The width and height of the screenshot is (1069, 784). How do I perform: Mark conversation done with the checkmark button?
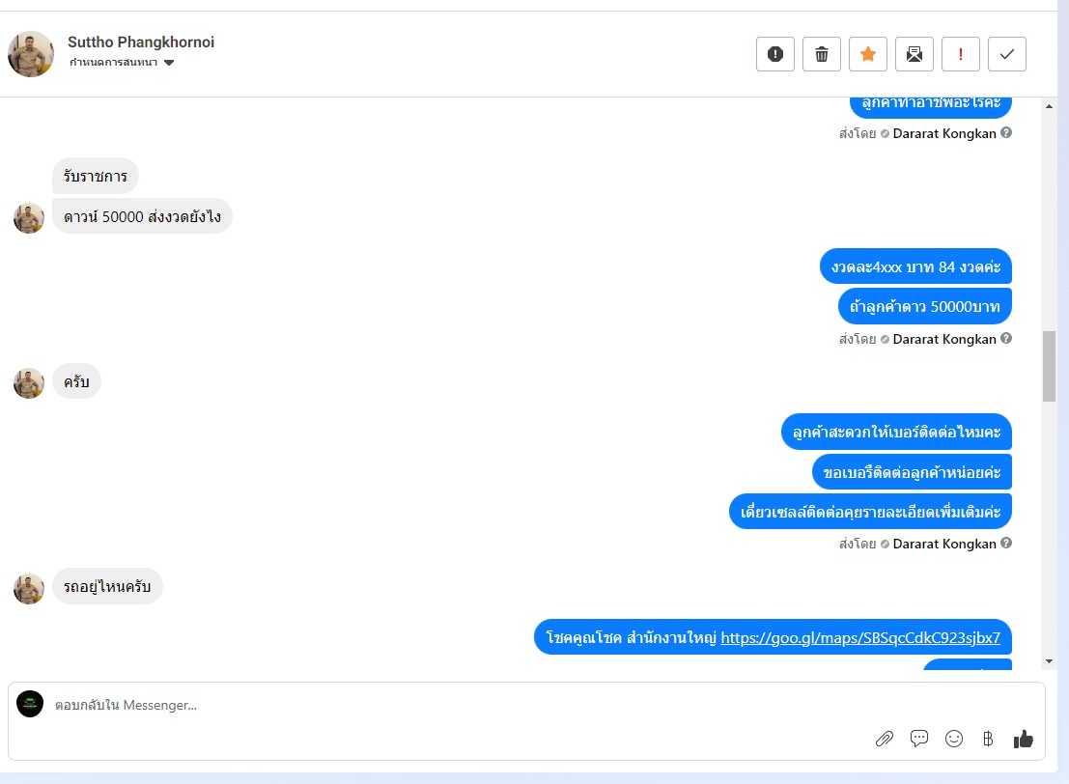1007,54
